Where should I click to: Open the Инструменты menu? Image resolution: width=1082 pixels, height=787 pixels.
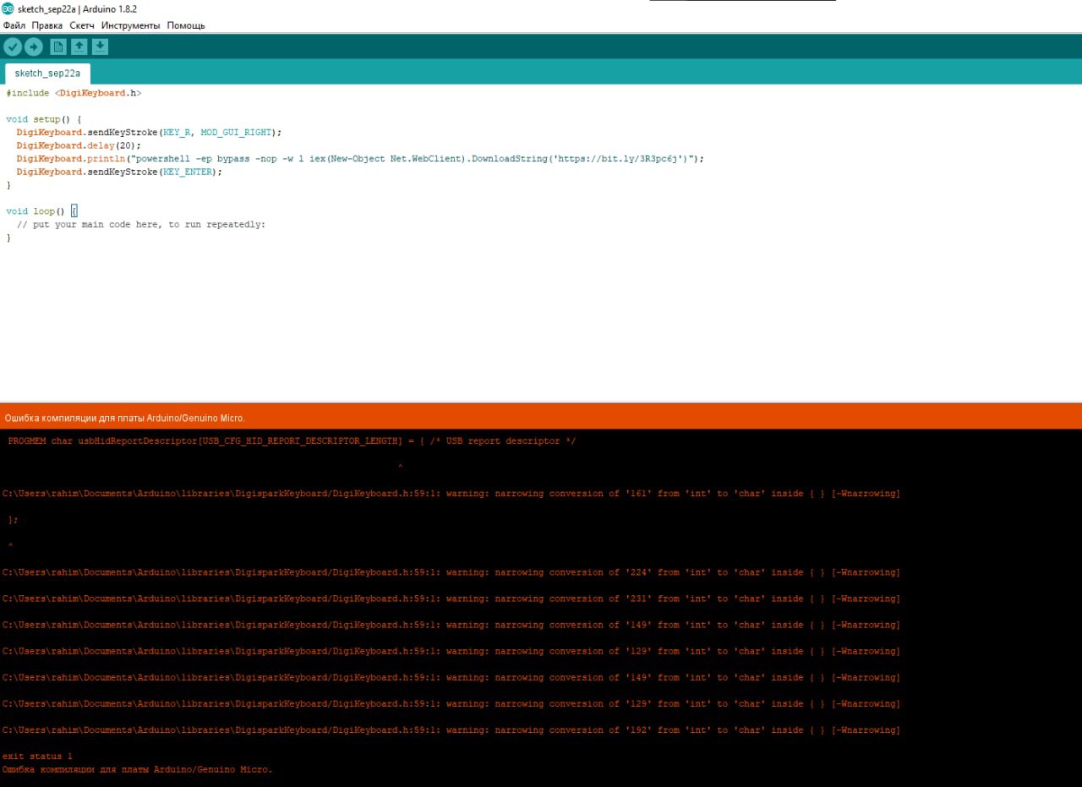130,25
